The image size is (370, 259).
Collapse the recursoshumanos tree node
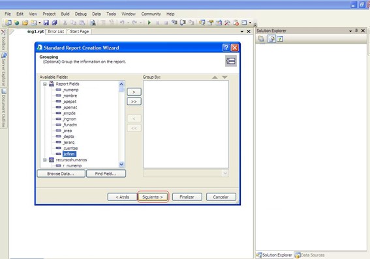tap(44, 160)
